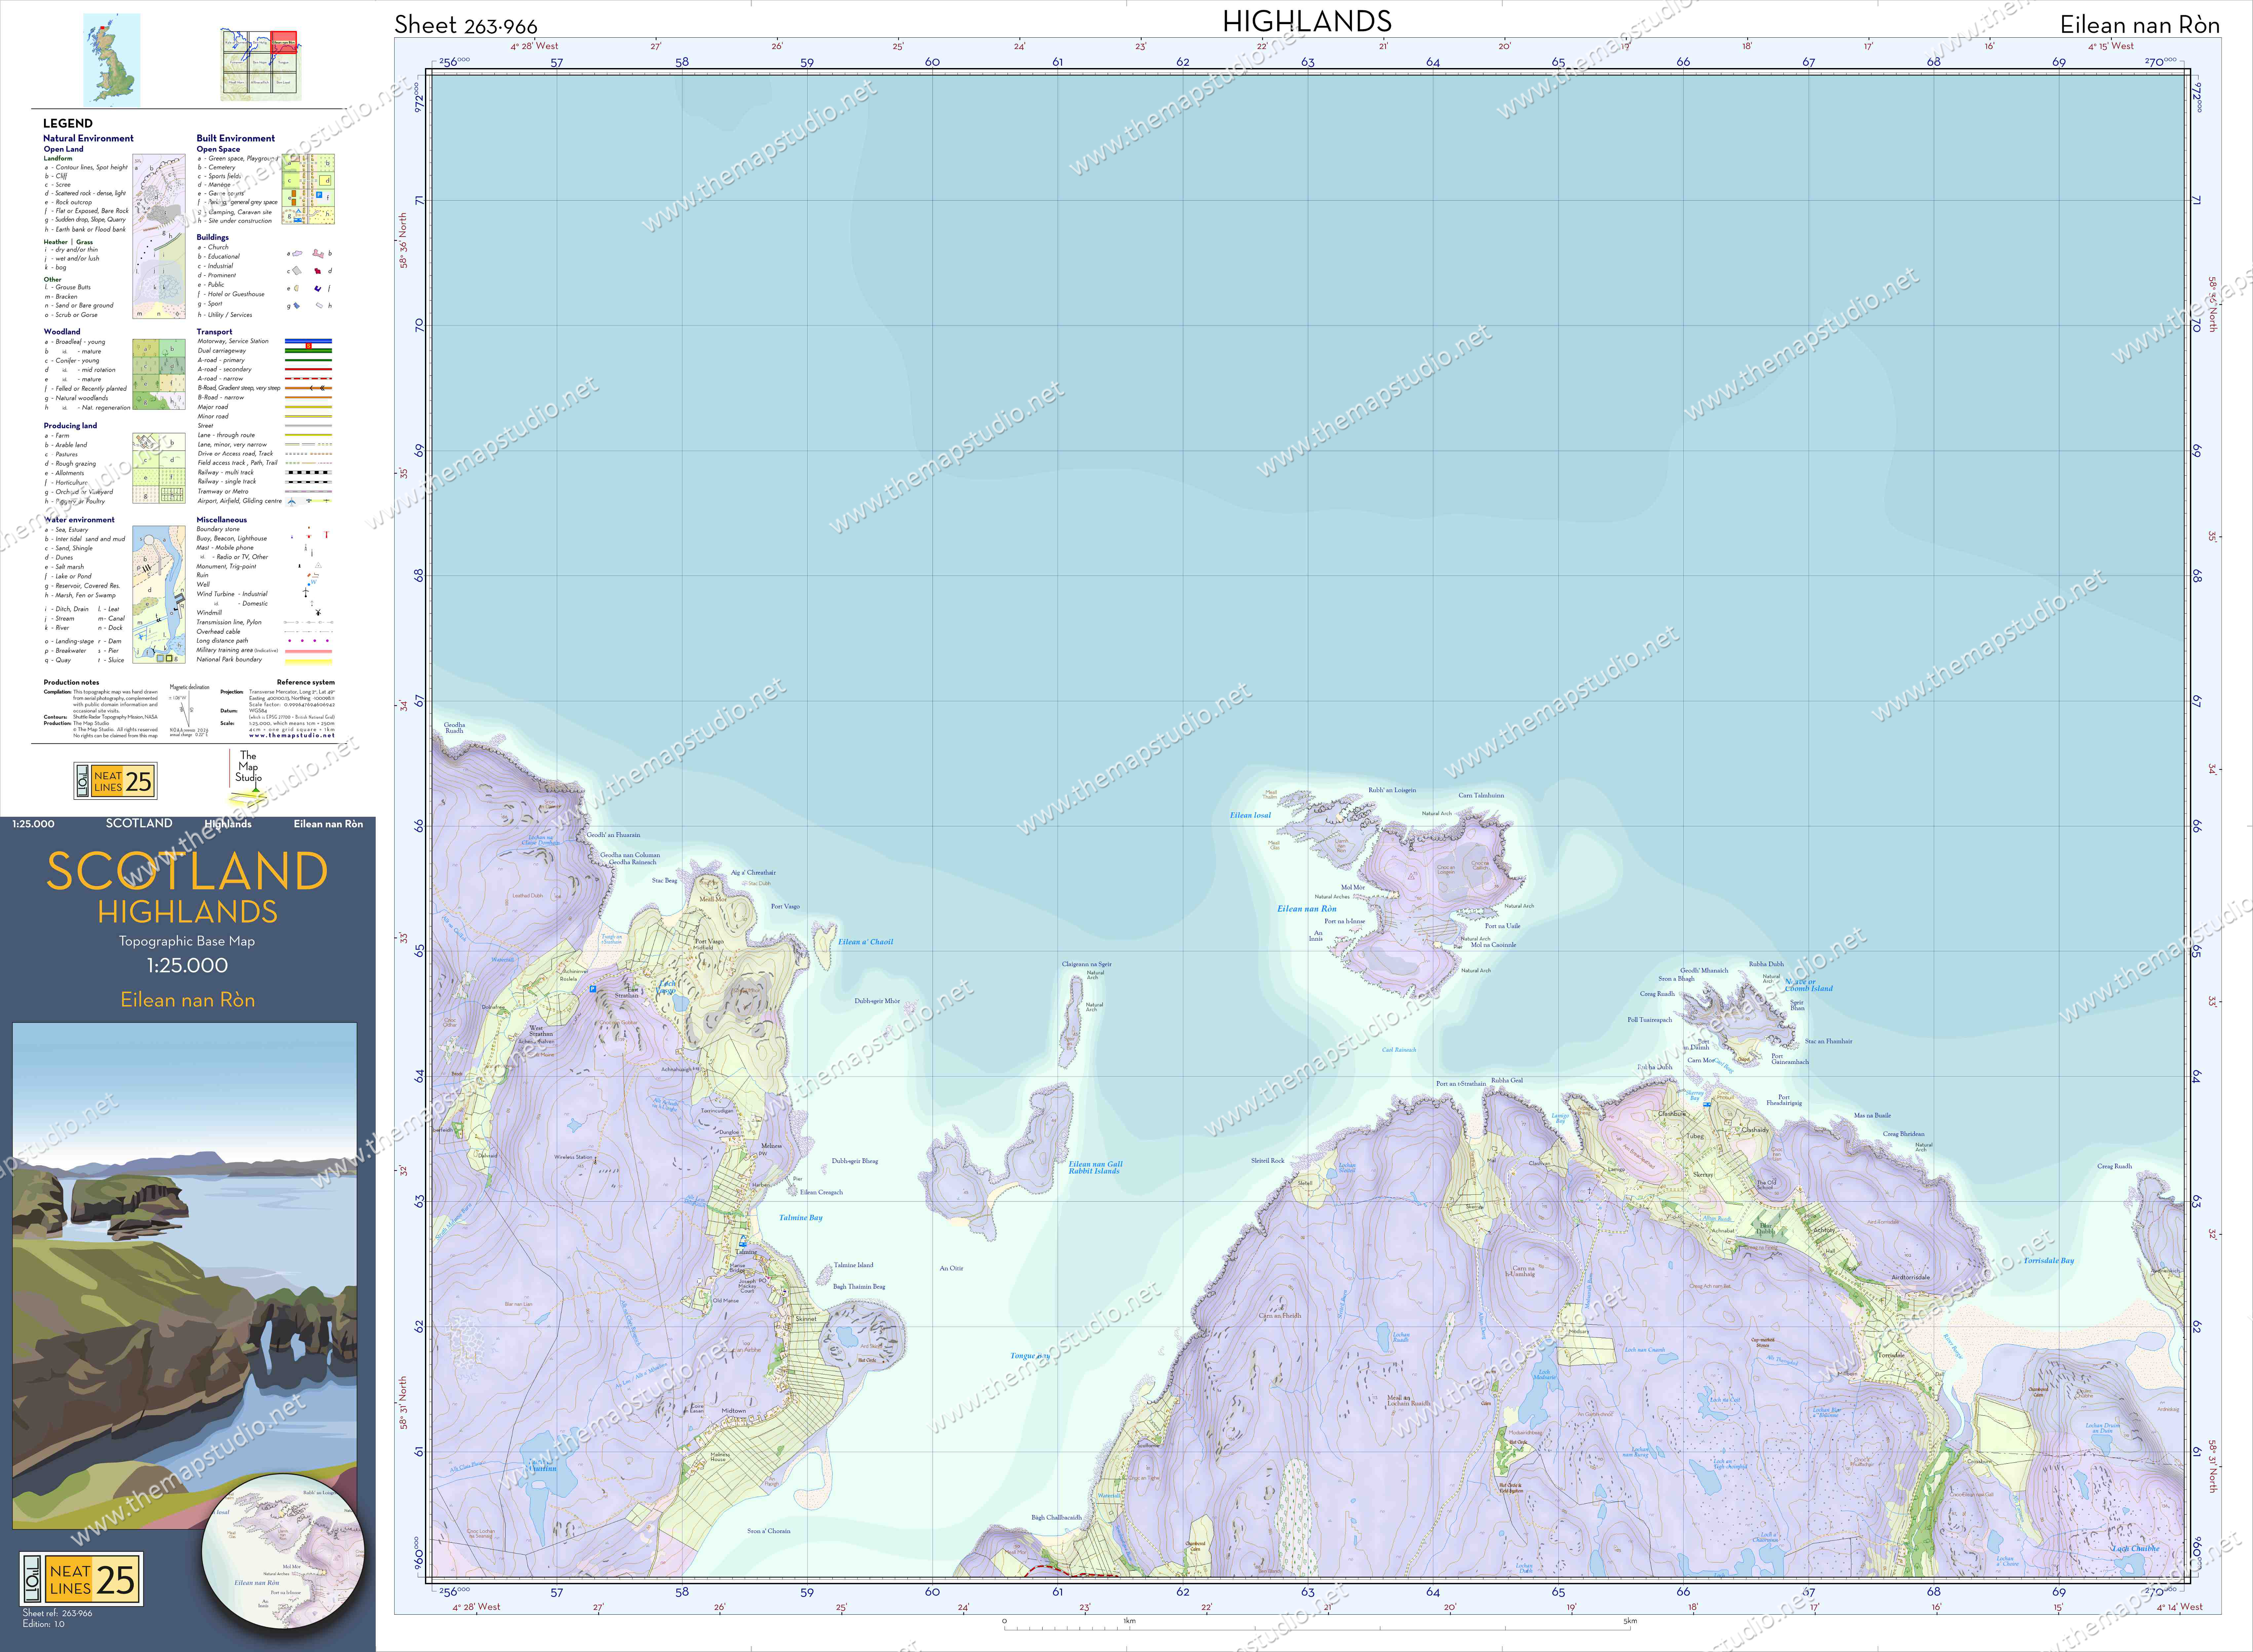Click "Edition: 1.0" on the cover
The height and width of the screenshot is (1652, 2253).
43,1624
